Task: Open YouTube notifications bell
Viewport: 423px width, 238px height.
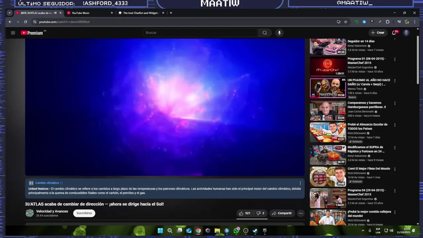Action: pyautogui.click(x=394, y=33)
